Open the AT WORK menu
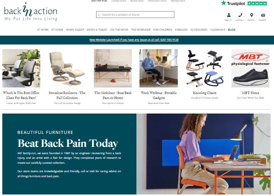Screen dimensions: 274x196 click(43, 30)
